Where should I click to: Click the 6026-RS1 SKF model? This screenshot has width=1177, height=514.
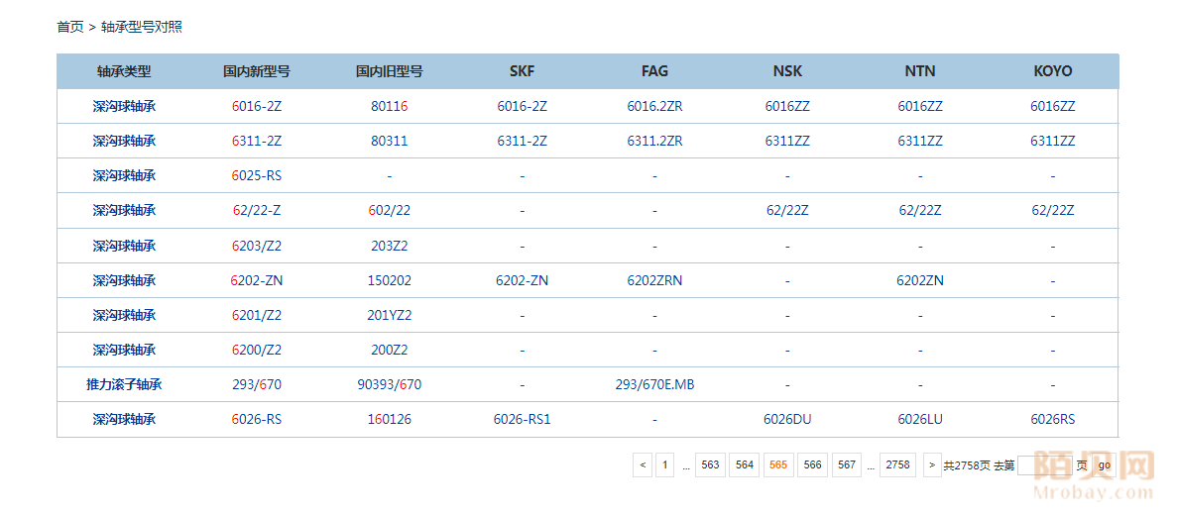[x=522, y=419]
